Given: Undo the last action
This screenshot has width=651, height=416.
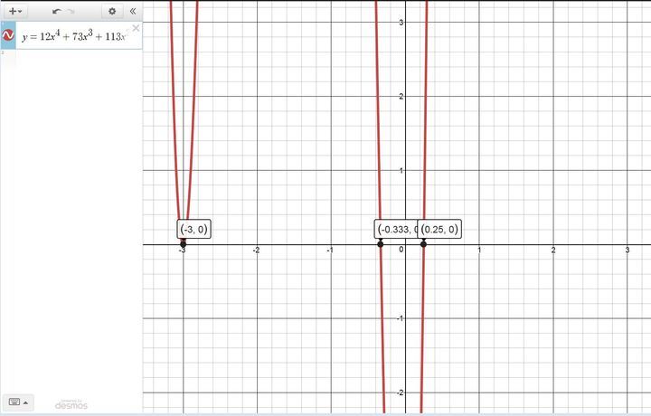Looking at the screenshot, I should pyautogui.click(x=57, y=11).
